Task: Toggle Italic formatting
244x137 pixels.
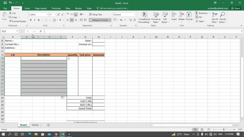Action: [x=35, y=20]
